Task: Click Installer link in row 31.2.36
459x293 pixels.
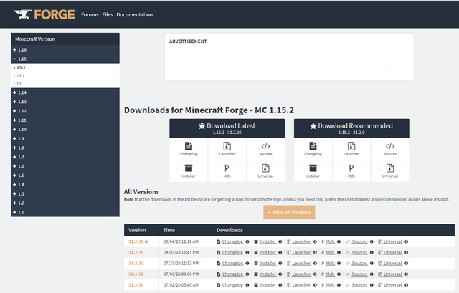Action: [x=268, y=241]
